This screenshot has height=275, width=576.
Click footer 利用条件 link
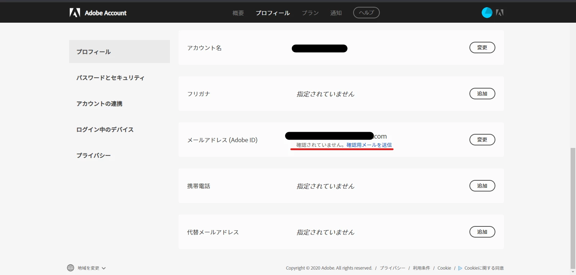(x=421, y=268)
